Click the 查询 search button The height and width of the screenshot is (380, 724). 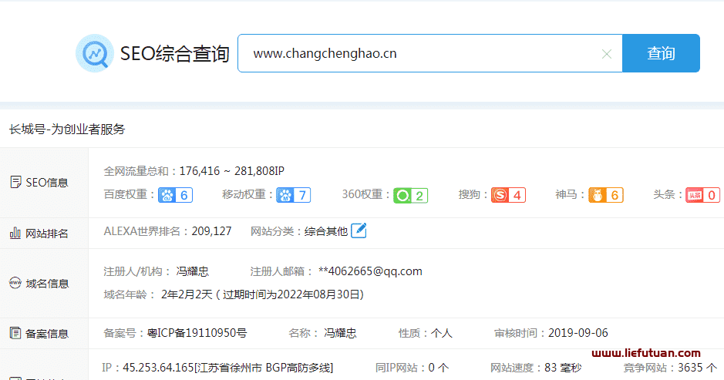pos(661,53)
